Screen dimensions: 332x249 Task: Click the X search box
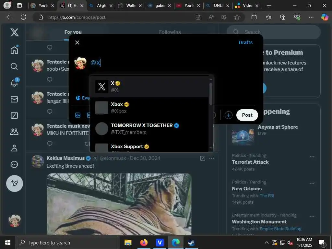pyautogui.click(x=274, y=32)
